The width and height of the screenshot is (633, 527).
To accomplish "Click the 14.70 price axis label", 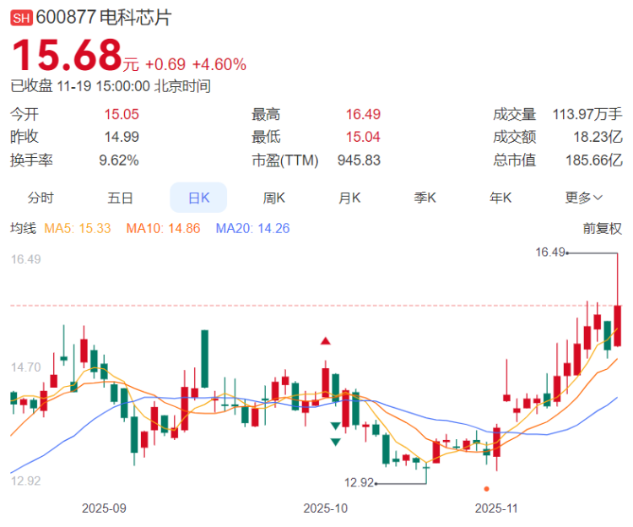I will pyautogui.click(x=26, y=367).
